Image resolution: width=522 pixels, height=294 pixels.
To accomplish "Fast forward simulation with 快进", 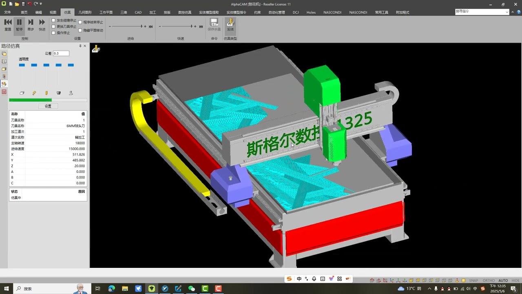I will (x=42, y=25).
